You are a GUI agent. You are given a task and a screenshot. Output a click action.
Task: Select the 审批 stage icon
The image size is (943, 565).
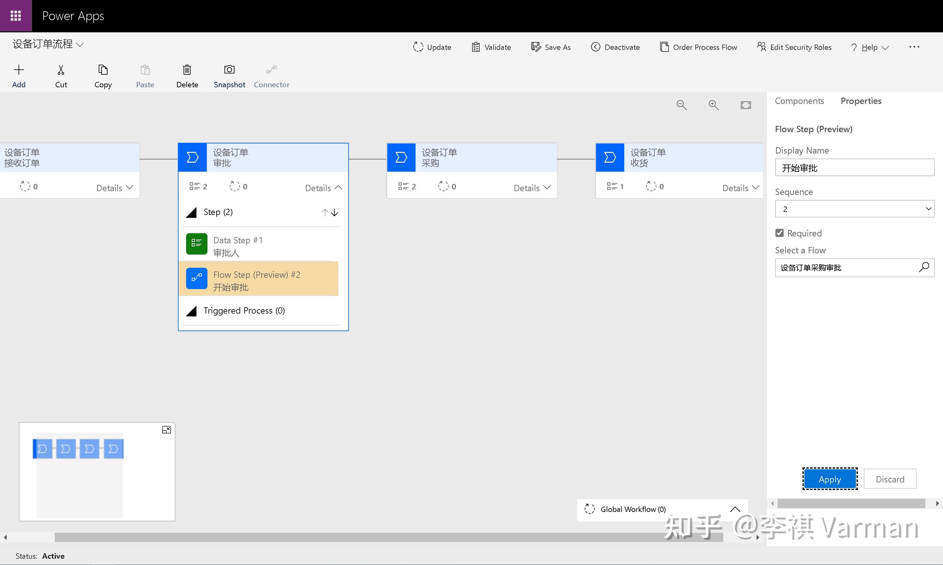pyautogui.click(x=192, y=157)
